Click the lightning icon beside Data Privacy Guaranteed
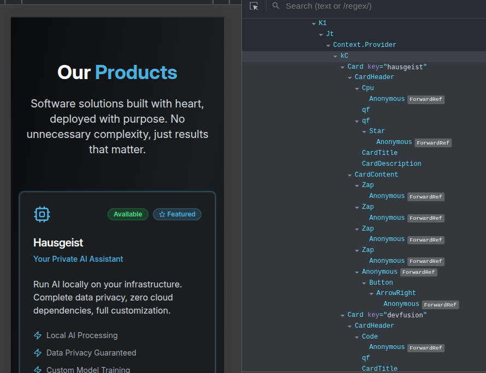The height and width of the screenshot is (373, 486). pyautogui.click(x=38, y=353)
